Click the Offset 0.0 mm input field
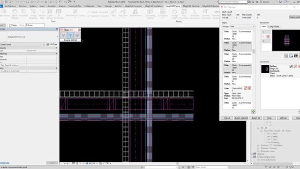Image resolution: width=300 pixels, height=169 pixels. (34, 25)
